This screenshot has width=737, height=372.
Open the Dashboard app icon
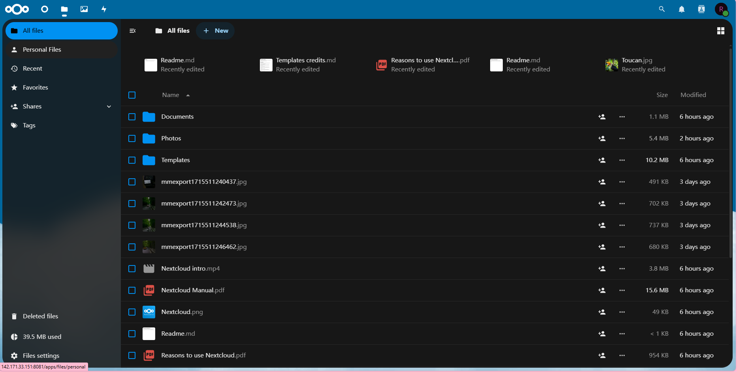45,9
